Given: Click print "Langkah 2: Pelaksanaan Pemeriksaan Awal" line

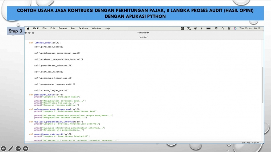Looking at the screenshot, I should [66, 111].
